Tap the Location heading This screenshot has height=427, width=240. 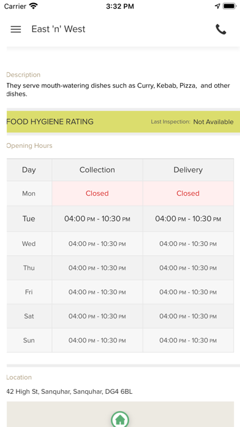pyautogui.click(x=19, y=377)
